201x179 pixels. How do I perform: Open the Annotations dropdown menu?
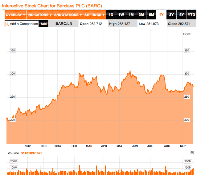click(68, 15)
